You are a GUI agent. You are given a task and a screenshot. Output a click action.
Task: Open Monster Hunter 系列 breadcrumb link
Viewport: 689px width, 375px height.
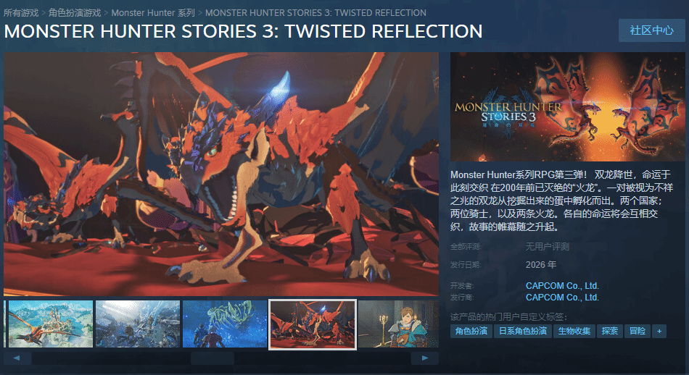[153, 13]
